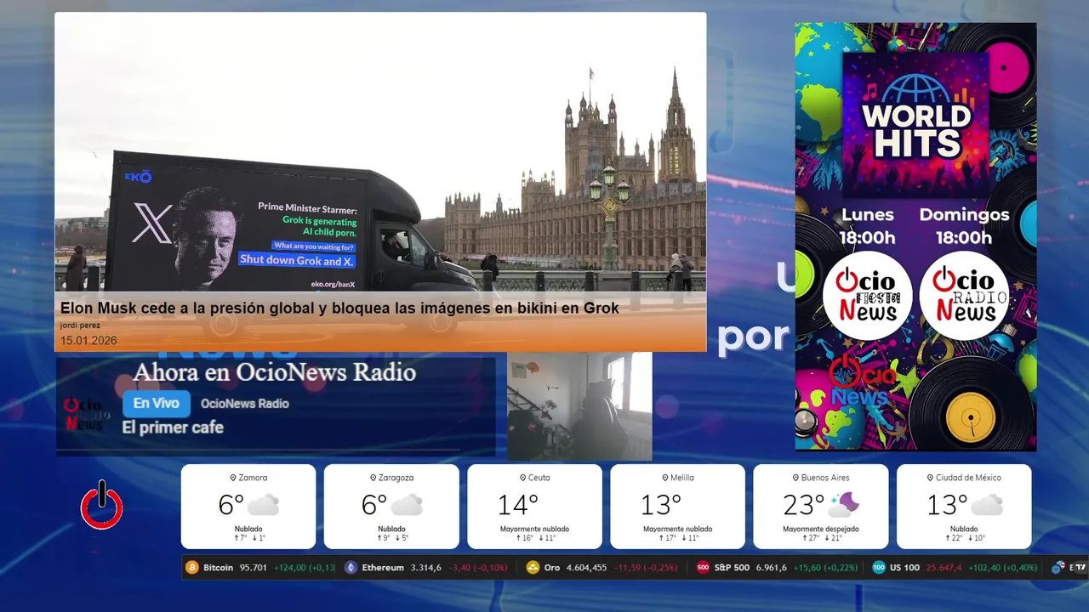Click the moon-cloud icon in Buenos Aires card
Image resolution: width=1089 pixels, height=612 pixels.
(x=843, y=505)
